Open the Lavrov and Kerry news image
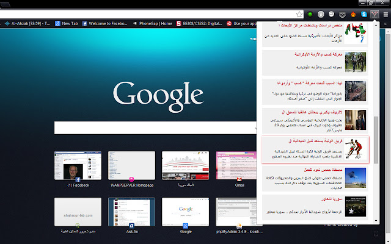Viewport: 391px width, 244px height. point(356,120)
